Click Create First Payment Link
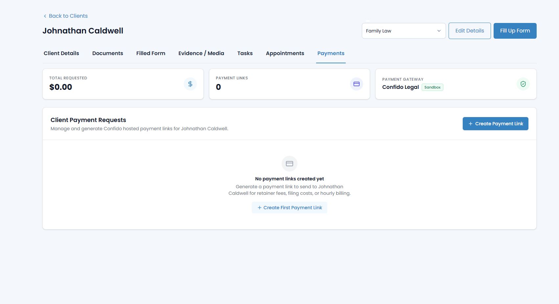 pyautogui.click(x=290, y=208)
